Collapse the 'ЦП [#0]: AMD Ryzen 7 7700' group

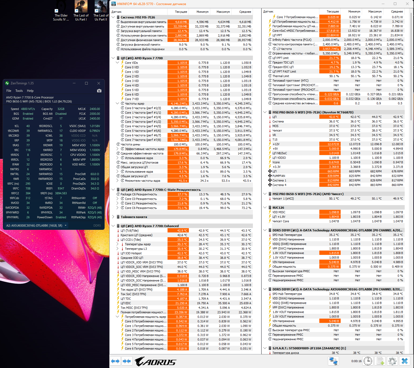pyautogui.click(x=113, y=58)
